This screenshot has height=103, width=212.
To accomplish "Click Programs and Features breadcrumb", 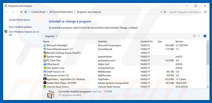I will point(89,12).
